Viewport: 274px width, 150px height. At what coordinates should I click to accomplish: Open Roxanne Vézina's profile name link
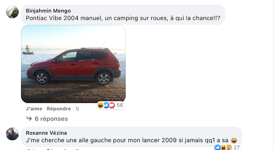(x=46, y=133)
